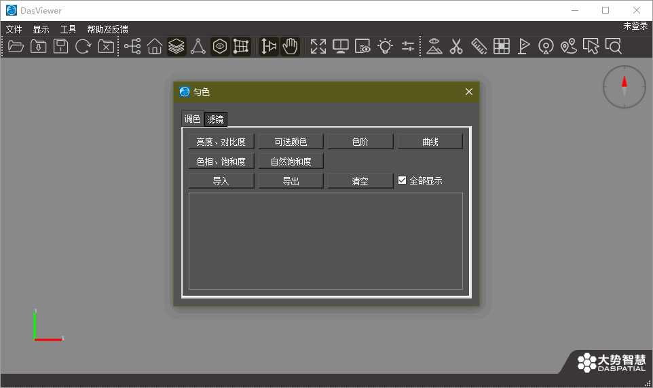
Task: Click the 亮度、对比度 button
Action: tap(221, 142)
